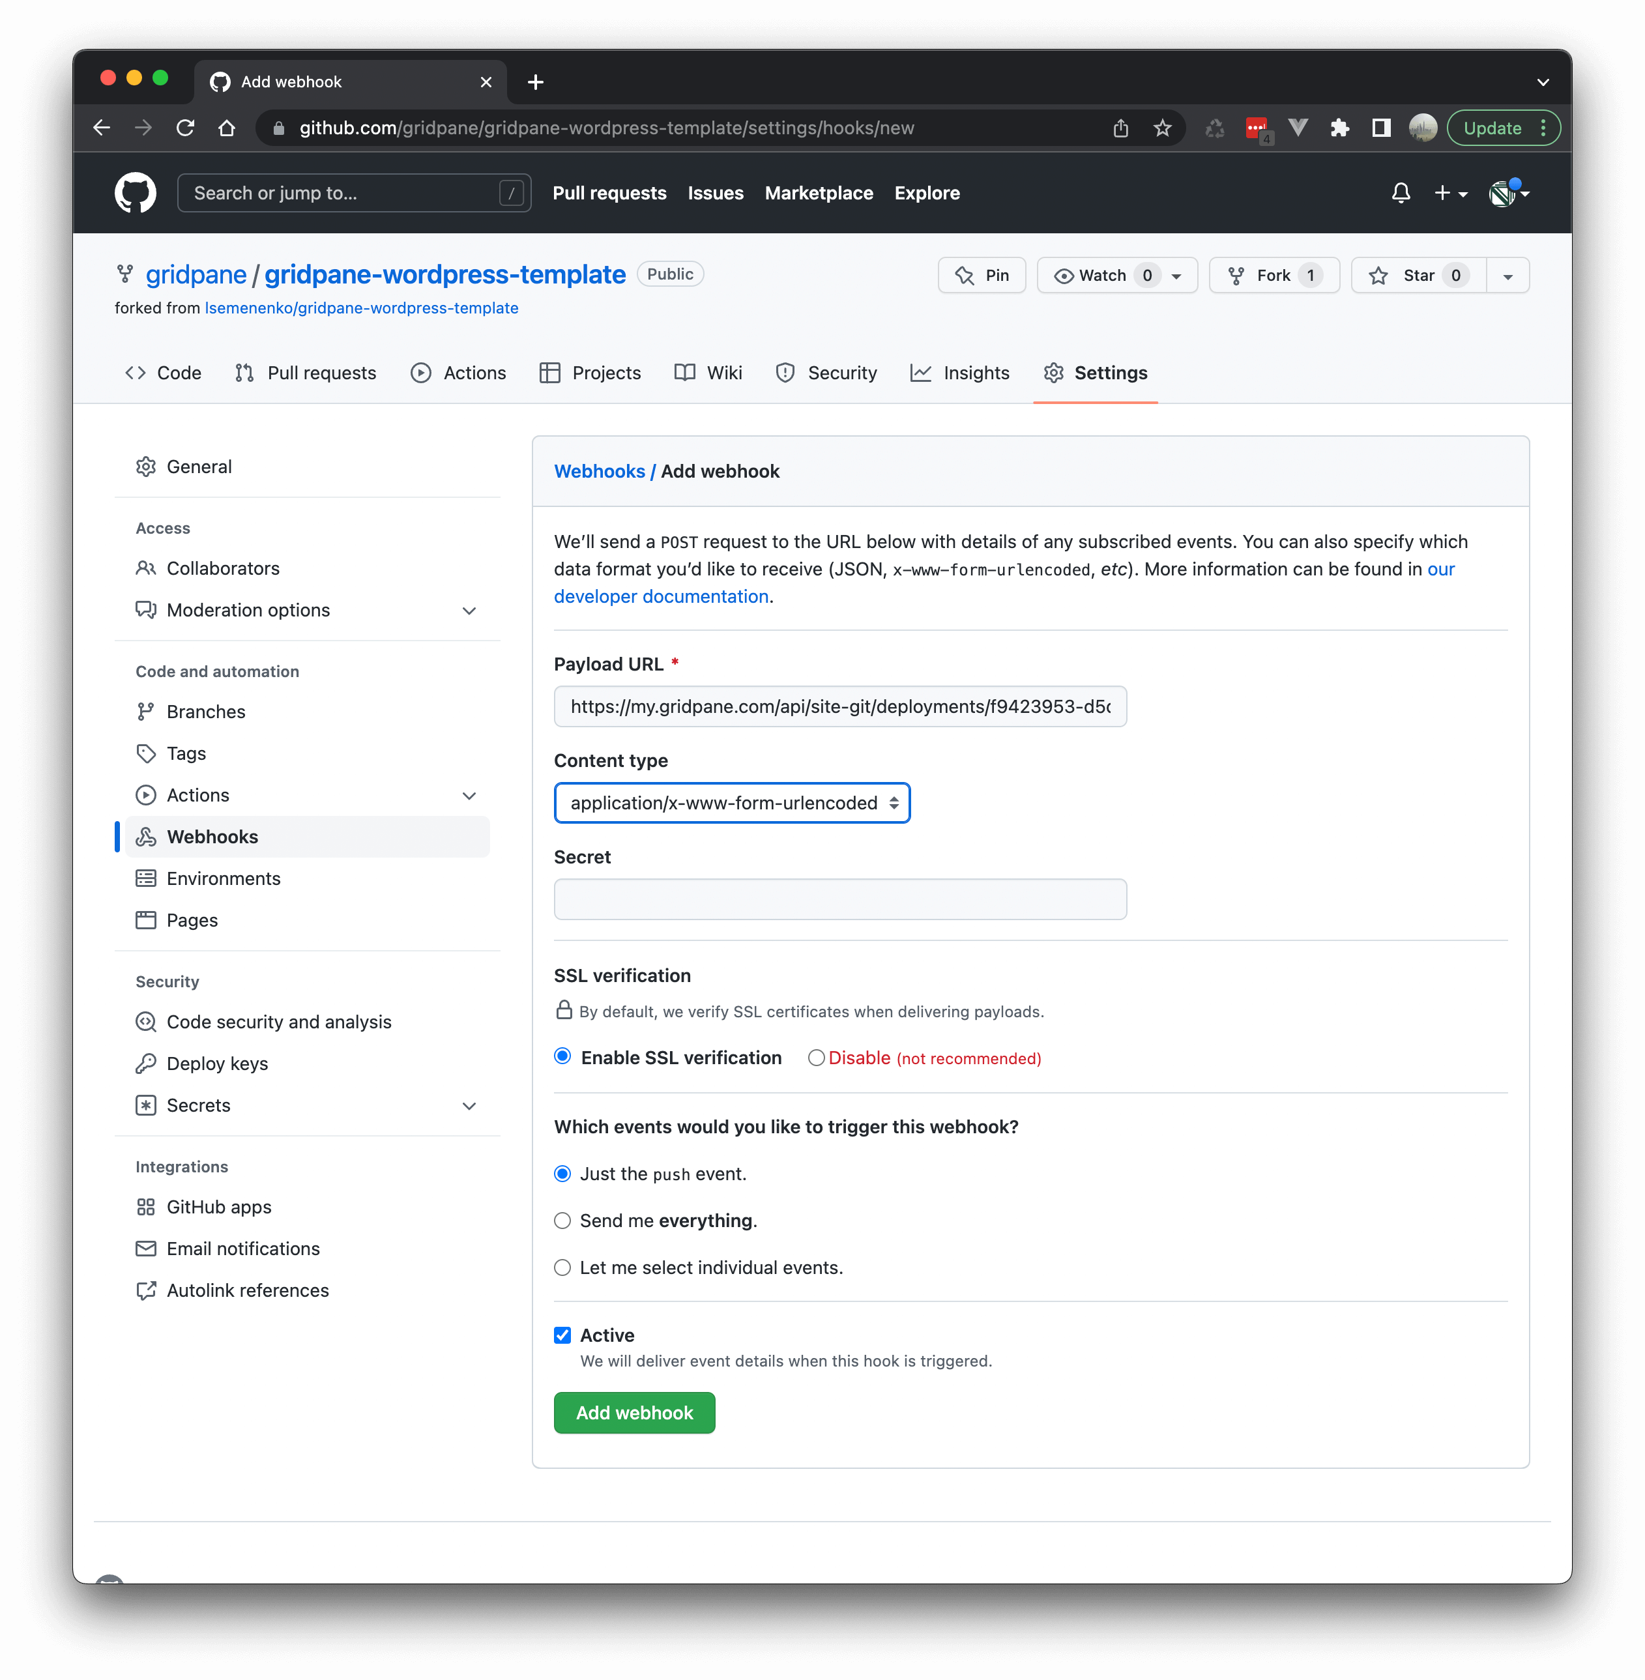
Task: Select Disable SSL verification radio
Action: (x=815, y=1058)
